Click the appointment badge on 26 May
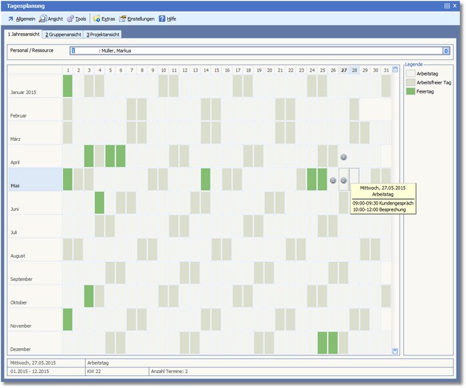Viewport: 466px width, 388px height. tap(333, 180)
